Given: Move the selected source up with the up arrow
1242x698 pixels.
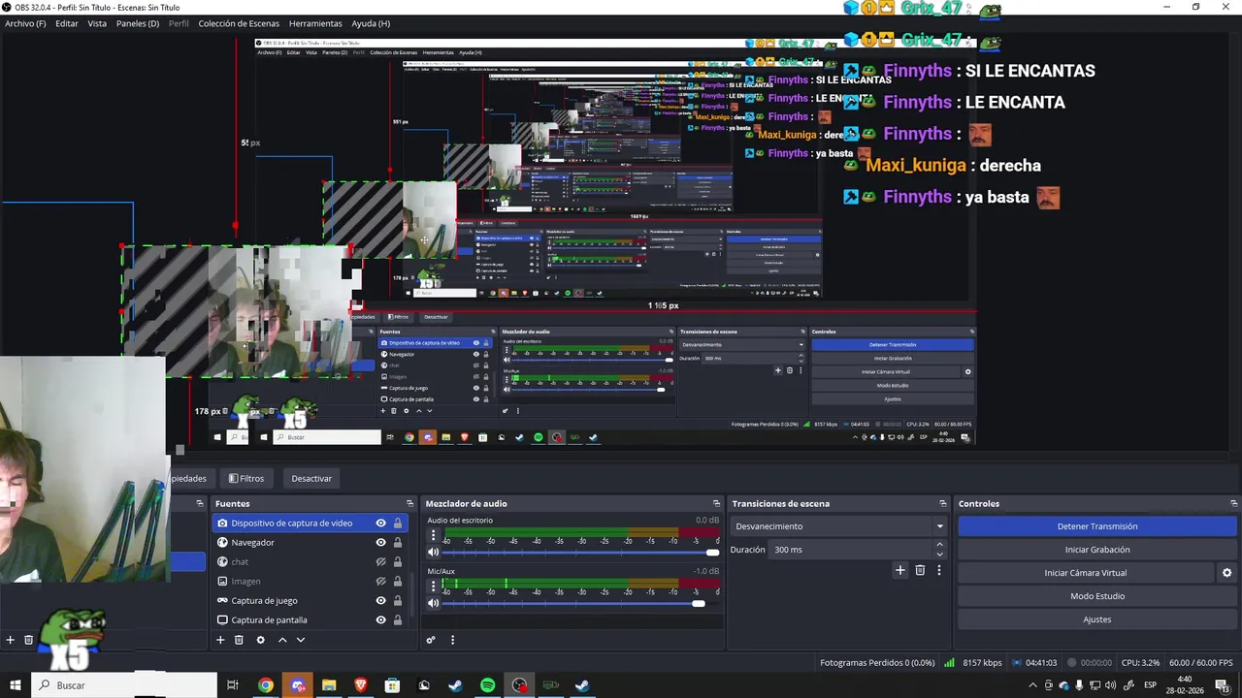Looking at the screenshot, I should point(282,640).
